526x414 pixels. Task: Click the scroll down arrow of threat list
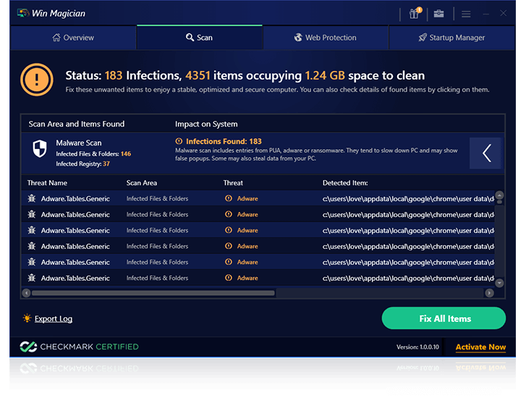[x=499, y=283]
